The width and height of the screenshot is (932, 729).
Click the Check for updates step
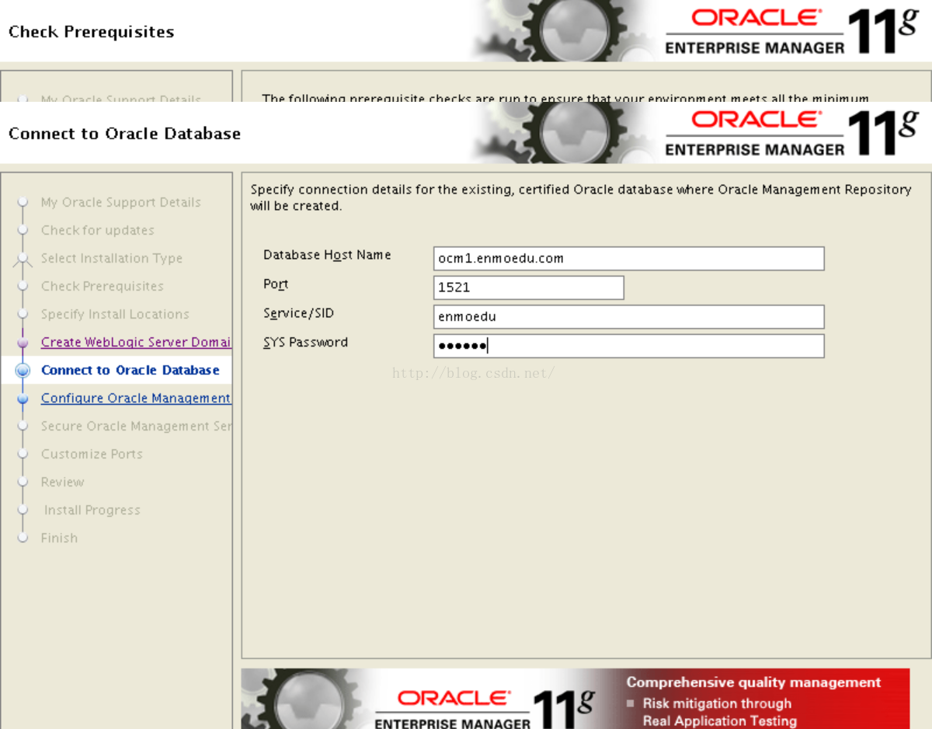pyautogui.click(x=98, y=230)
